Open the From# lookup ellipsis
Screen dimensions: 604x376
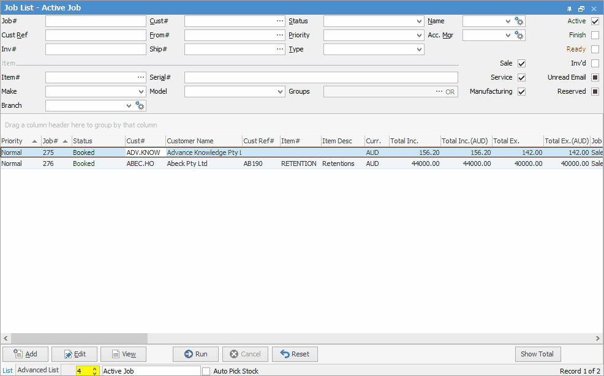pyautogui.click(x=280, y=36)
